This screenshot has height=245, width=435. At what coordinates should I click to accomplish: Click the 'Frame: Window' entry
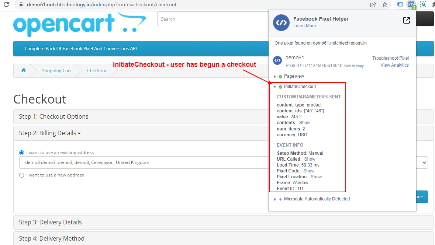[293, 183]
